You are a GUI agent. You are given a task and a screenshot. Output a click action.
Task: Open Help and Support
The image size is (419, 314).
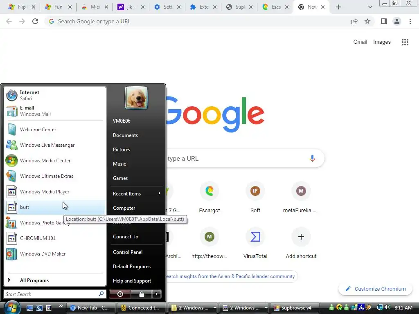click(132, 281)
